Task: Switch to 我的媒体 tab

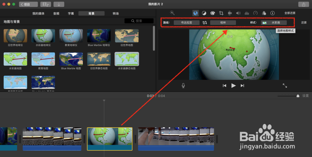Action: coord(38,13)
